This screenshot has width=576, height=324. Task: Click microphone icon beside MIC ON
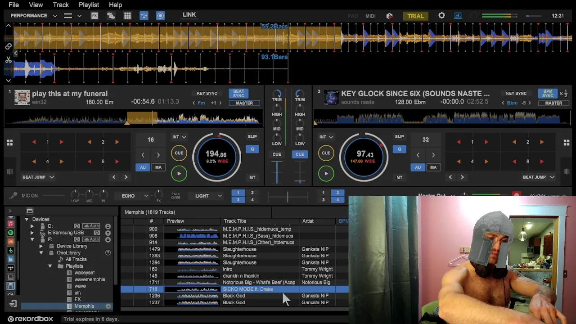click(13, 196)
